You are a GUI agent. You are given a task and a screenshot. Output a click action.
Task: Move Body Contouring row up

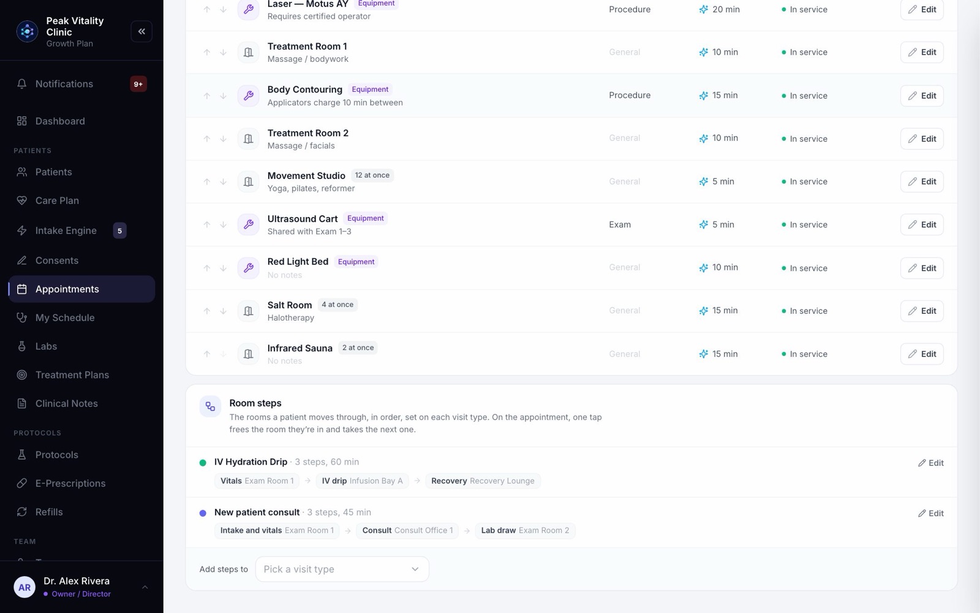[207, 96]
